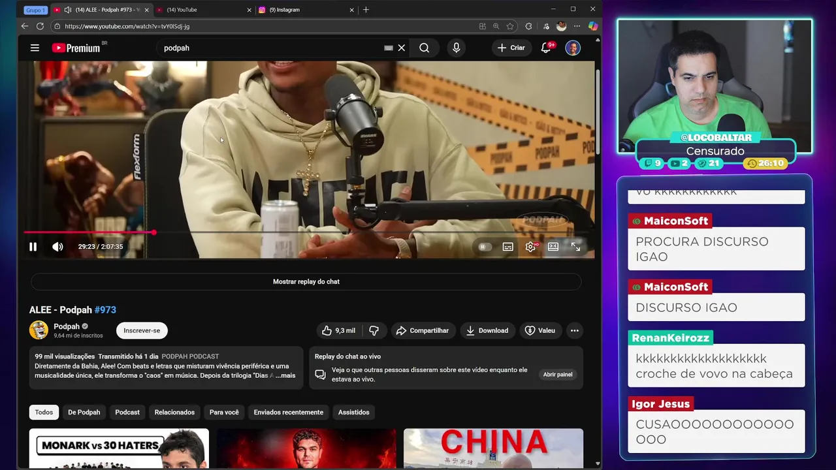The width and height of the screenshot is (836, 470).
Task: Open browser extensions puzzle icon
Action: tap(528, 26)
